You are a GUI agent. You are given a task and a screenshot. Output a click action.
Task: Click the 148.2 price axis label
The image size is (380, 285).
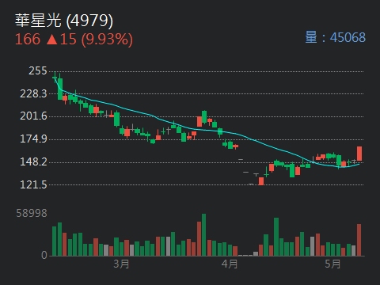33,161
